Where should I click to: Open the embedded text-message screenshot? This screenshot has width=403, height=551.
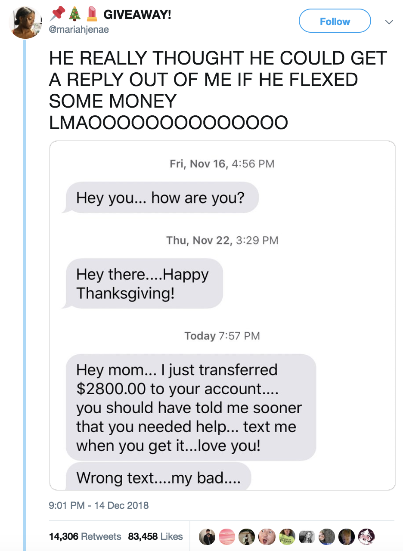point(223,316)
